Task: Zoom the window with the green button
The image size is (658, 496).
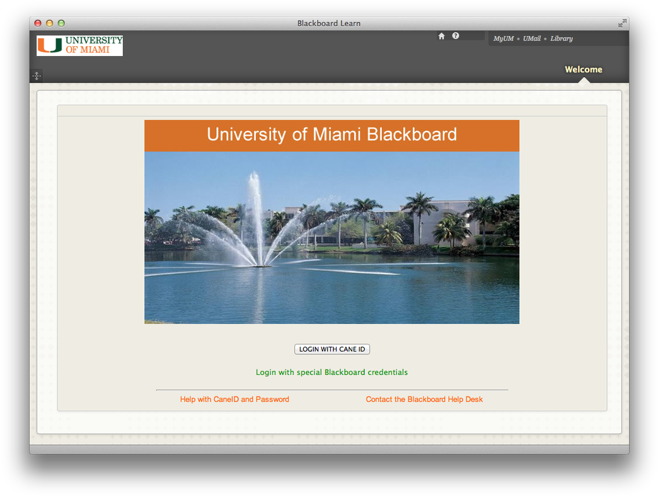Action: point(61,23)
